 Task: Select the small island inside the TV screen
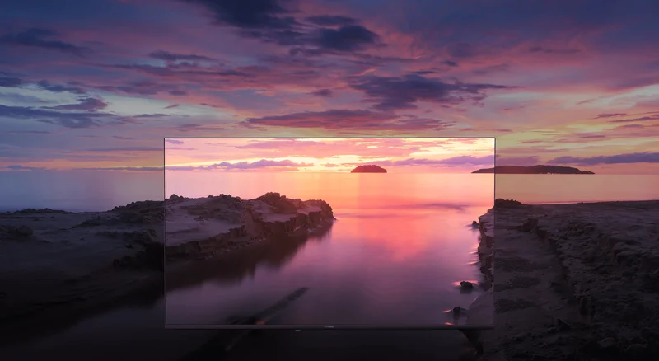pyautogui.click(x=368, y=169)
